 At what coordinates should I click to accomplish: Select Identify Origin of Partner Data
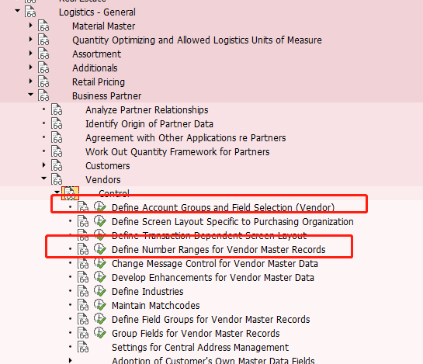(149, 124)
